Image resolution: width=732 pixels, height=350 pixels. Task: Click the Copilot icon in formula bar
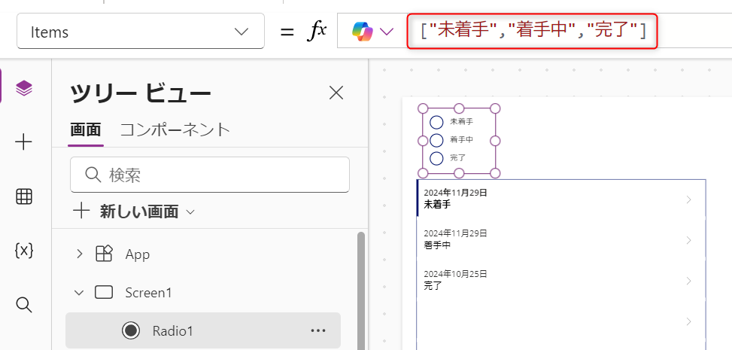363,32
